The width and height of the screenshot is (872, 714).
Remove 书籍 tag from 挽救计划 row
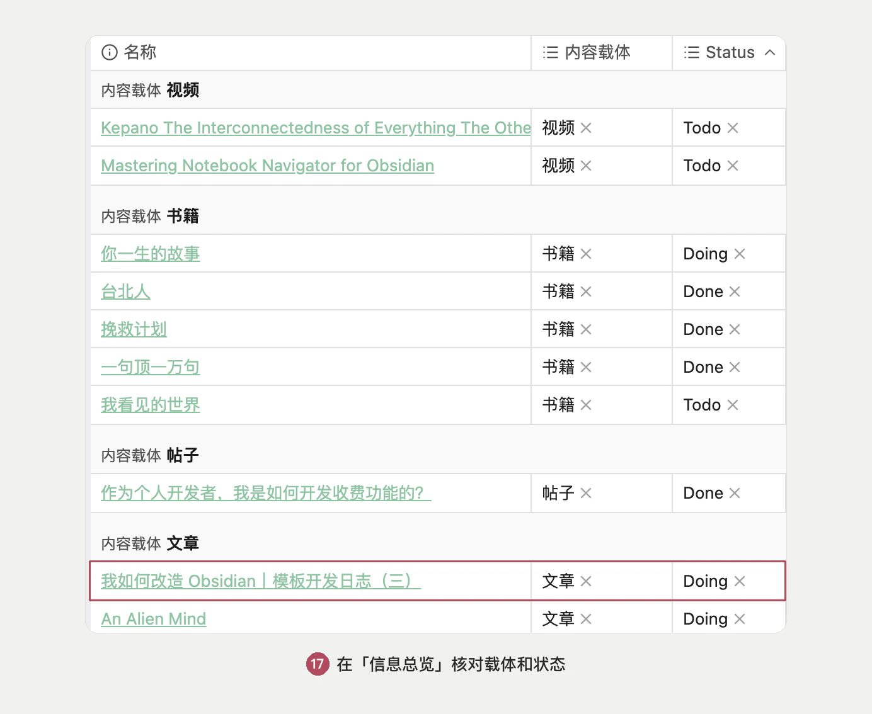pos(586,329)
